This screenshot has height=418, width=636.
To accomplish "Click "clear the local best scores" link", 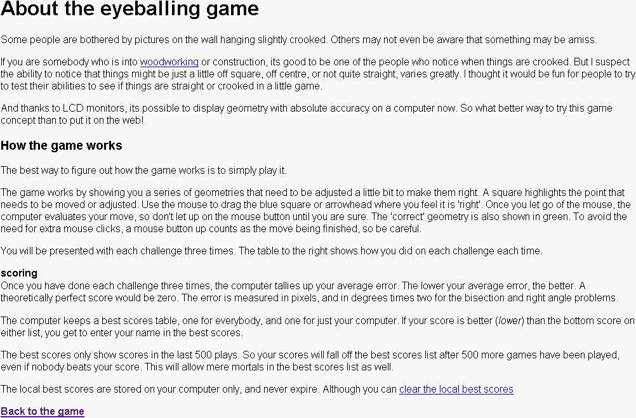I will click(x=456, y=389).
